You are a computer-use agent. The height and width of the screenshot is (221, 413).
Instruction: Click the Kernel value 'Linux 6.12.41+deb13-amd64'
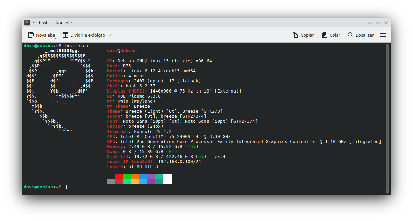[x=162, y=71]
